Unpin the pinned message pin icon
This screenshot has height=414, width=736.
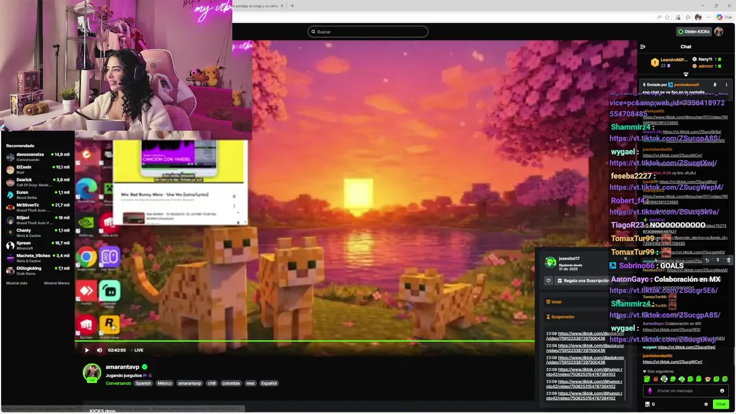click(x=715, y=85)
